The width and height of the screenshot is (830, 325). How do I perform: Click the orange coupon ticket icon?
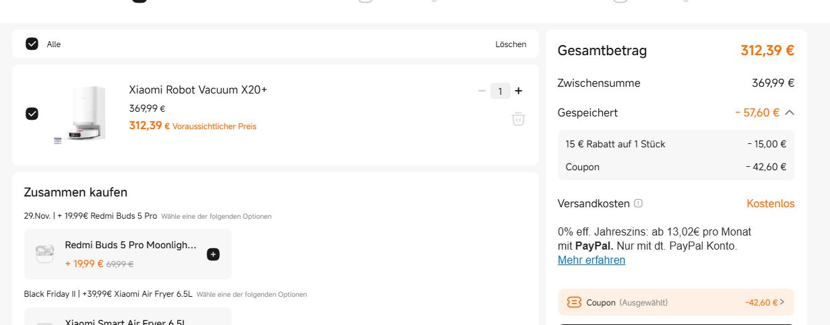tap(574, 303)
